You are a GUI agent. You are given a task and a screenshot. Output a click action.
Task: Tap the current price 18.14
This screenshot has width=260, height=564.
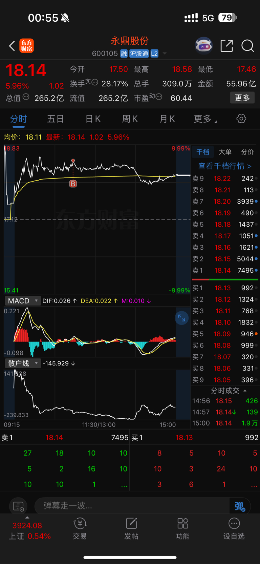point(26,70)
